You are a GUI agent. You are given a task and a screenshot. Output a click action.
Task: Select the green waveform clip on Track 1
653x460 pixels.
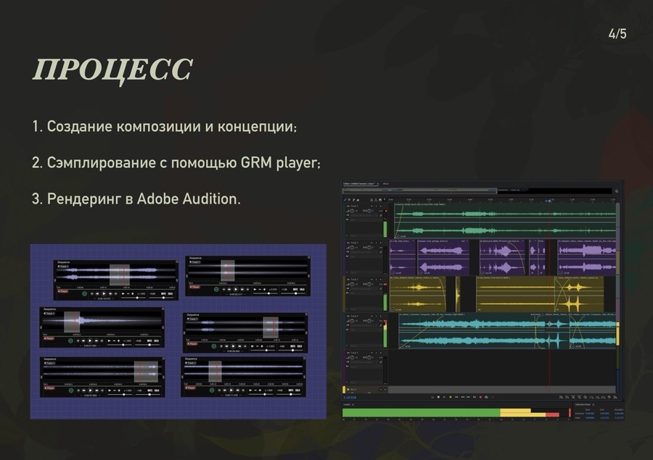click(505, 220)
